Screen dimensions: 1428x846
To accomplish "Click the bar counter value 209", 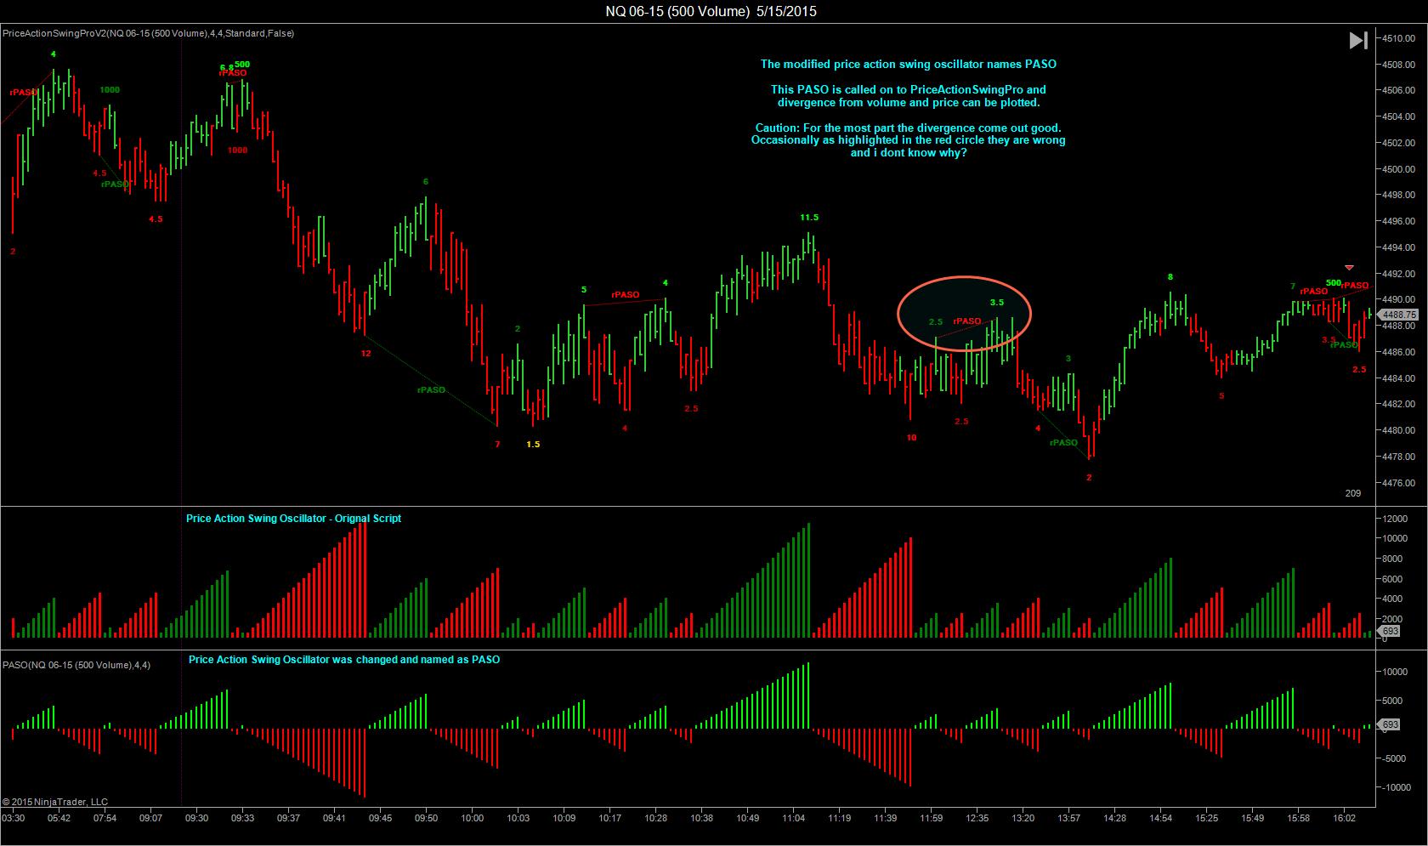I will click(1353, 493).
